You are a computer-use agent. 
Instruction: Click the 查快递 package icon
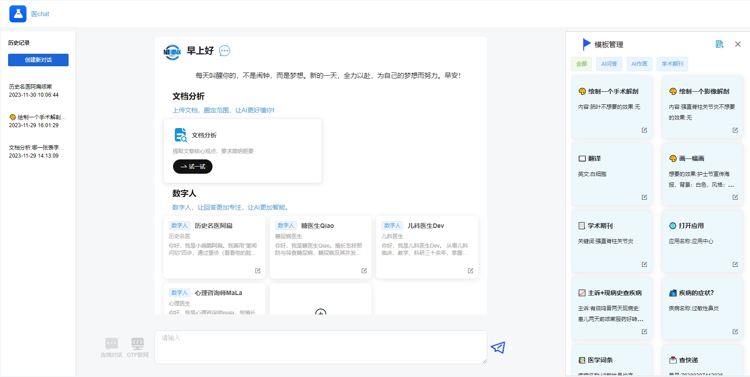coord(673,360)
